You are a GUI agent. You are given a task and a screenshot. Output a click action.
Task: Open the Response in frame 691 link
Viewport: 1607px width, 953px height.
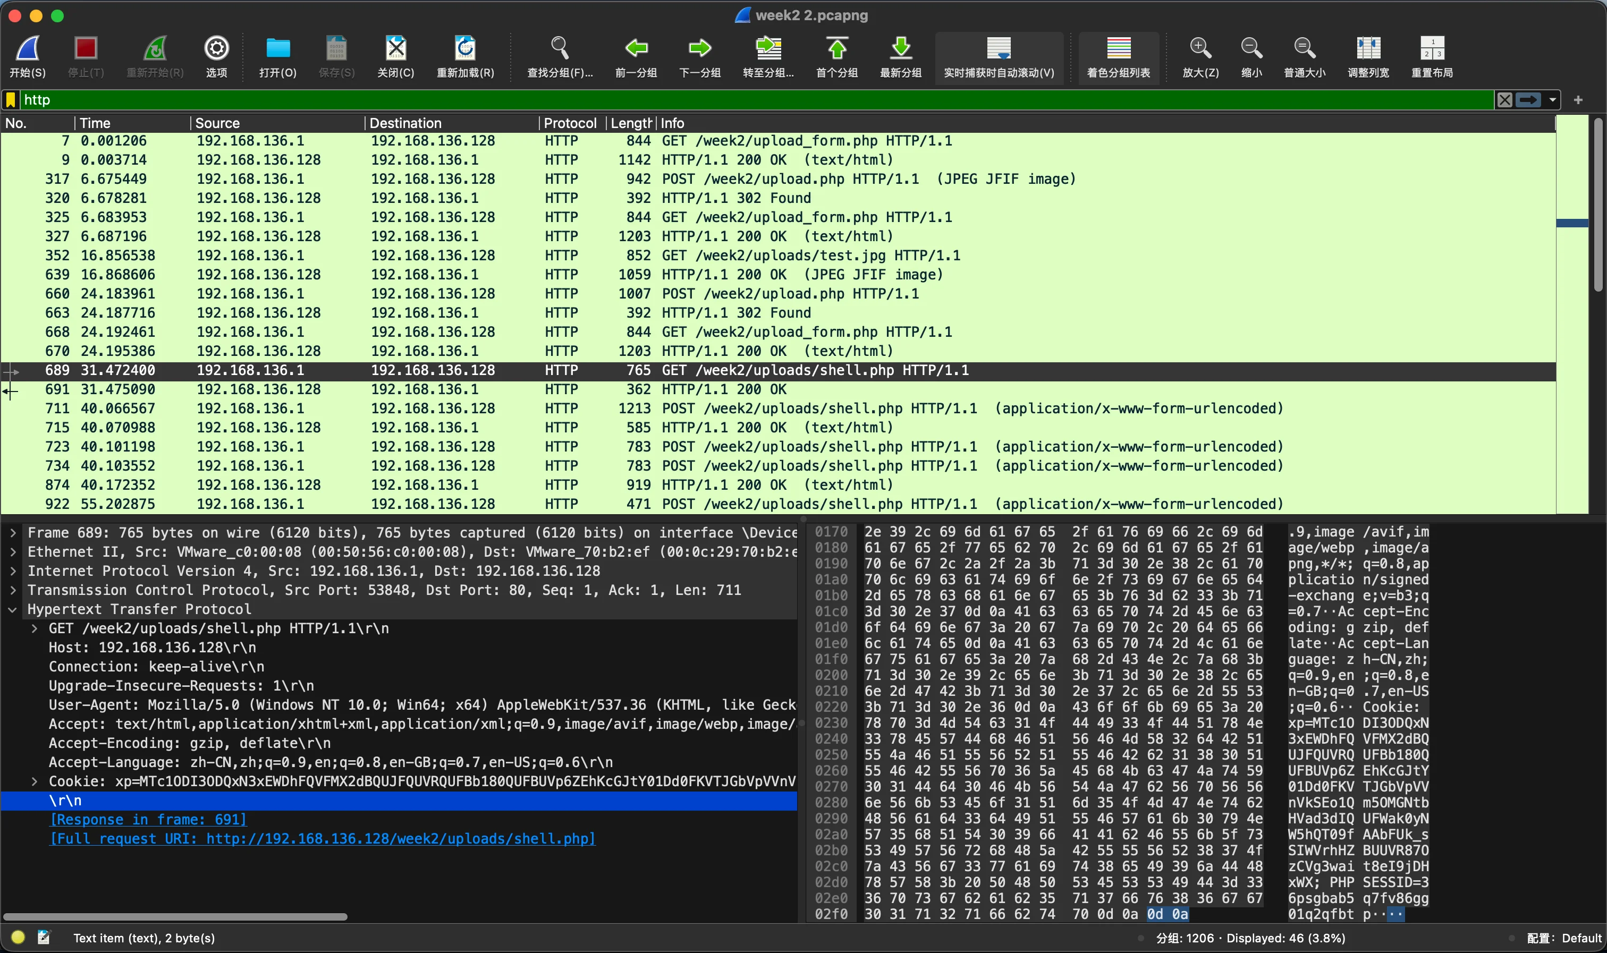(x=148, y=820)
